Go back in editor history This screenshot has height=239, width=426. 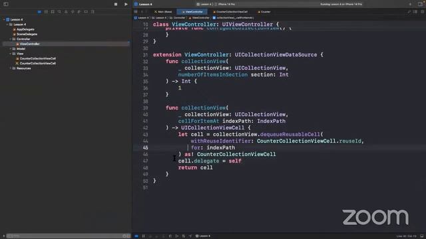pyautogui.click(x=142, y=12)
